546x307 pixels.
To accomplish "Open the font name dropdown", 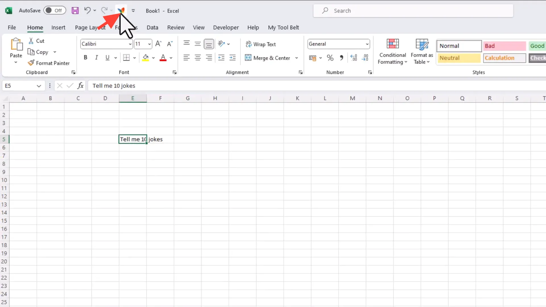I will pyautogui.click(x=130, y=44).
